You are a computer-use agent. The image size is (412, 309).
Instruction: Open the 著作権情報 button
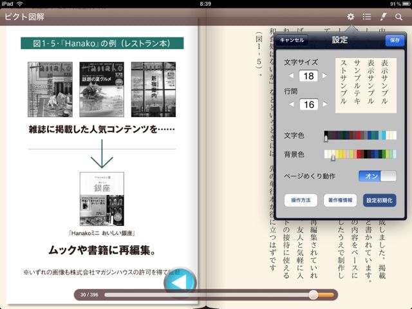pos(340,200)
